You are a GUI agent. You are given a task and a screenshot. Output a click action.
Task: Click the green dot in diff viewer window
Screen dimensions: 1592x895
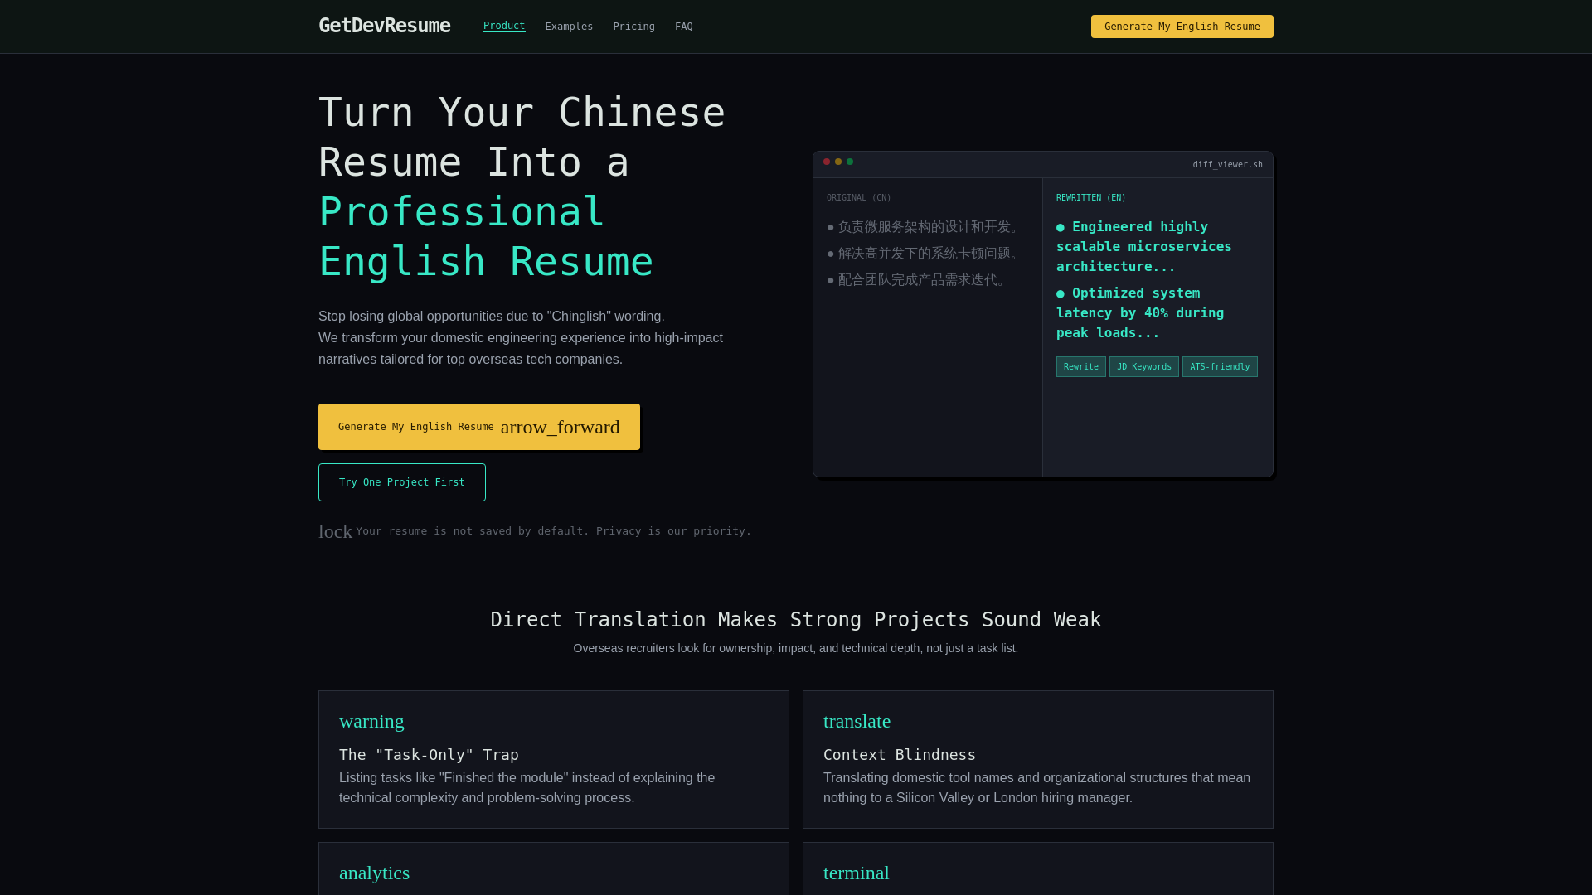(850, 162)
